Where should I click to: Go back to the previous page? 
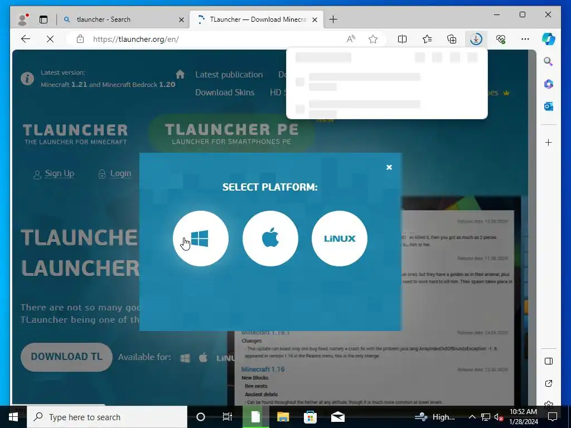point(26,39)
